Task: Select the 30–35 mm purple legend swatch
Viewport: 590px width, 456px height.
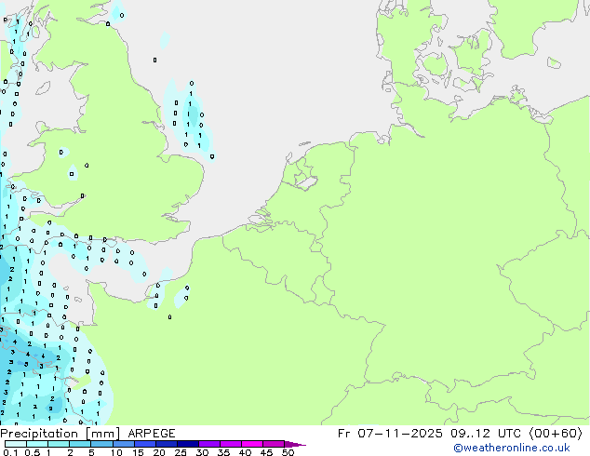Action: pyautogui.click(x=209, y=444)
